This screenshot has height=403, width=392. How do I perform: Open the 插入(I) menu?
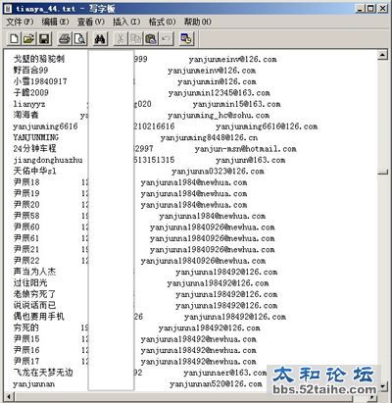(x=126, y=22)
